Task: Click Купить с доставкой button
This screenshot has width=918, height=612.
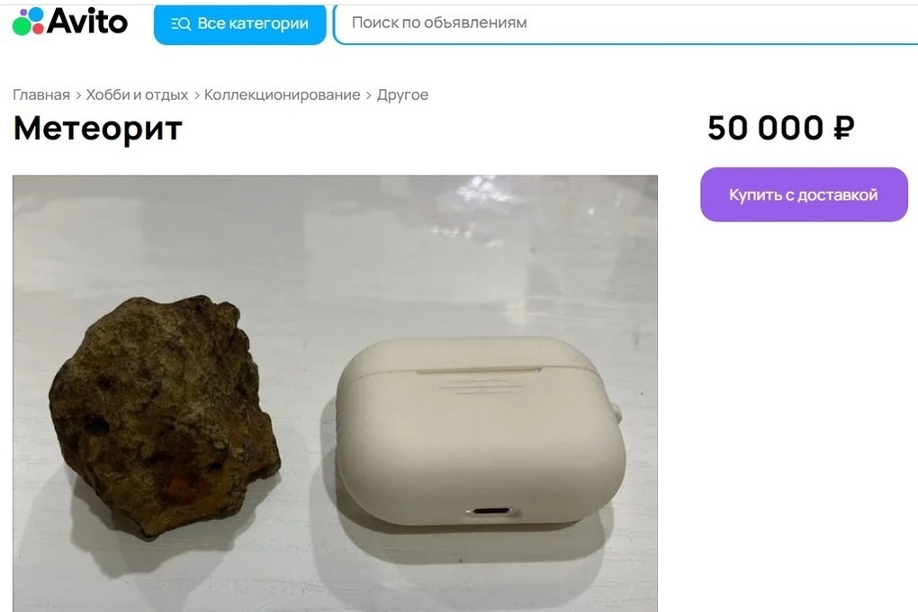Action: pyautogui.click(x=804, y=194)
